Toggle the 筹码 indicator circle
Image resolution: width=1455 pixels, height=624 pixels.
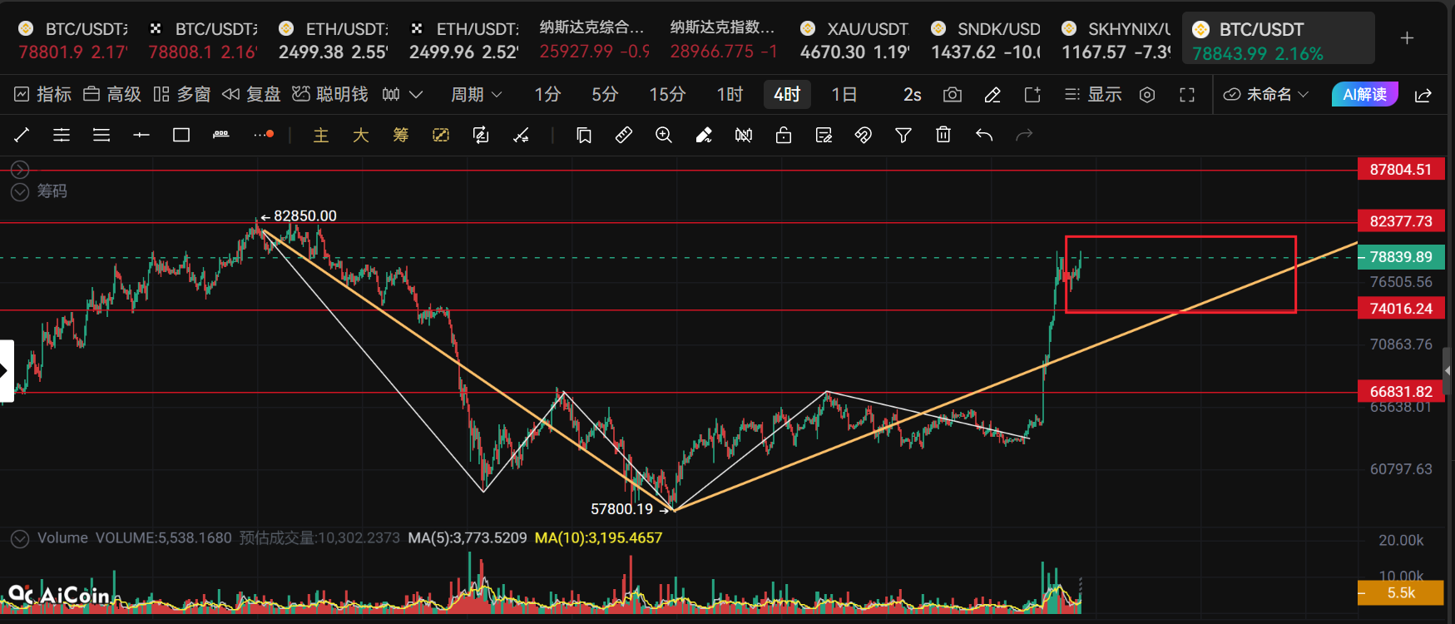pyautogui.click(x=20, y=192)
